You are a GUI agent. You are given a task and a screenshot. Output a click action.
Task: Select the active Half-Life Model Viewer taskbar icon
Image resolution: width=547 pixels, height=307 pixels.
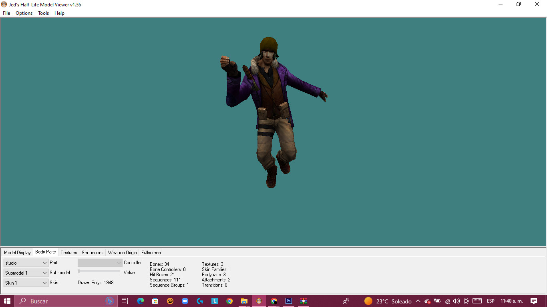click(259, 301)
